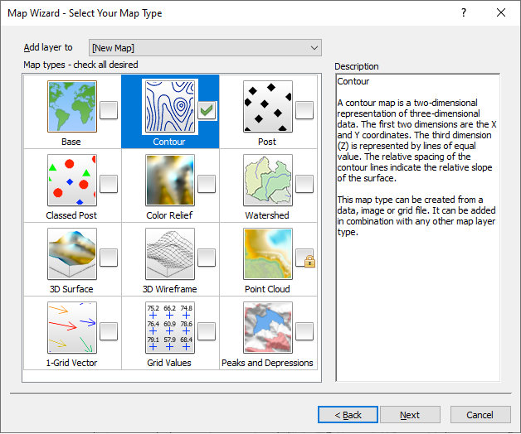Select the Base map world icon
The height and width of the screenshot is (434, 521).
click(x=71, y=106)
